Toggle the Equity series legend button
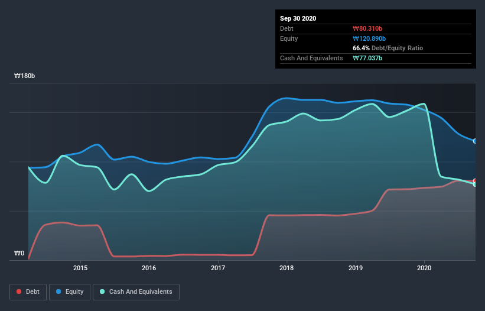 (70, 292)
